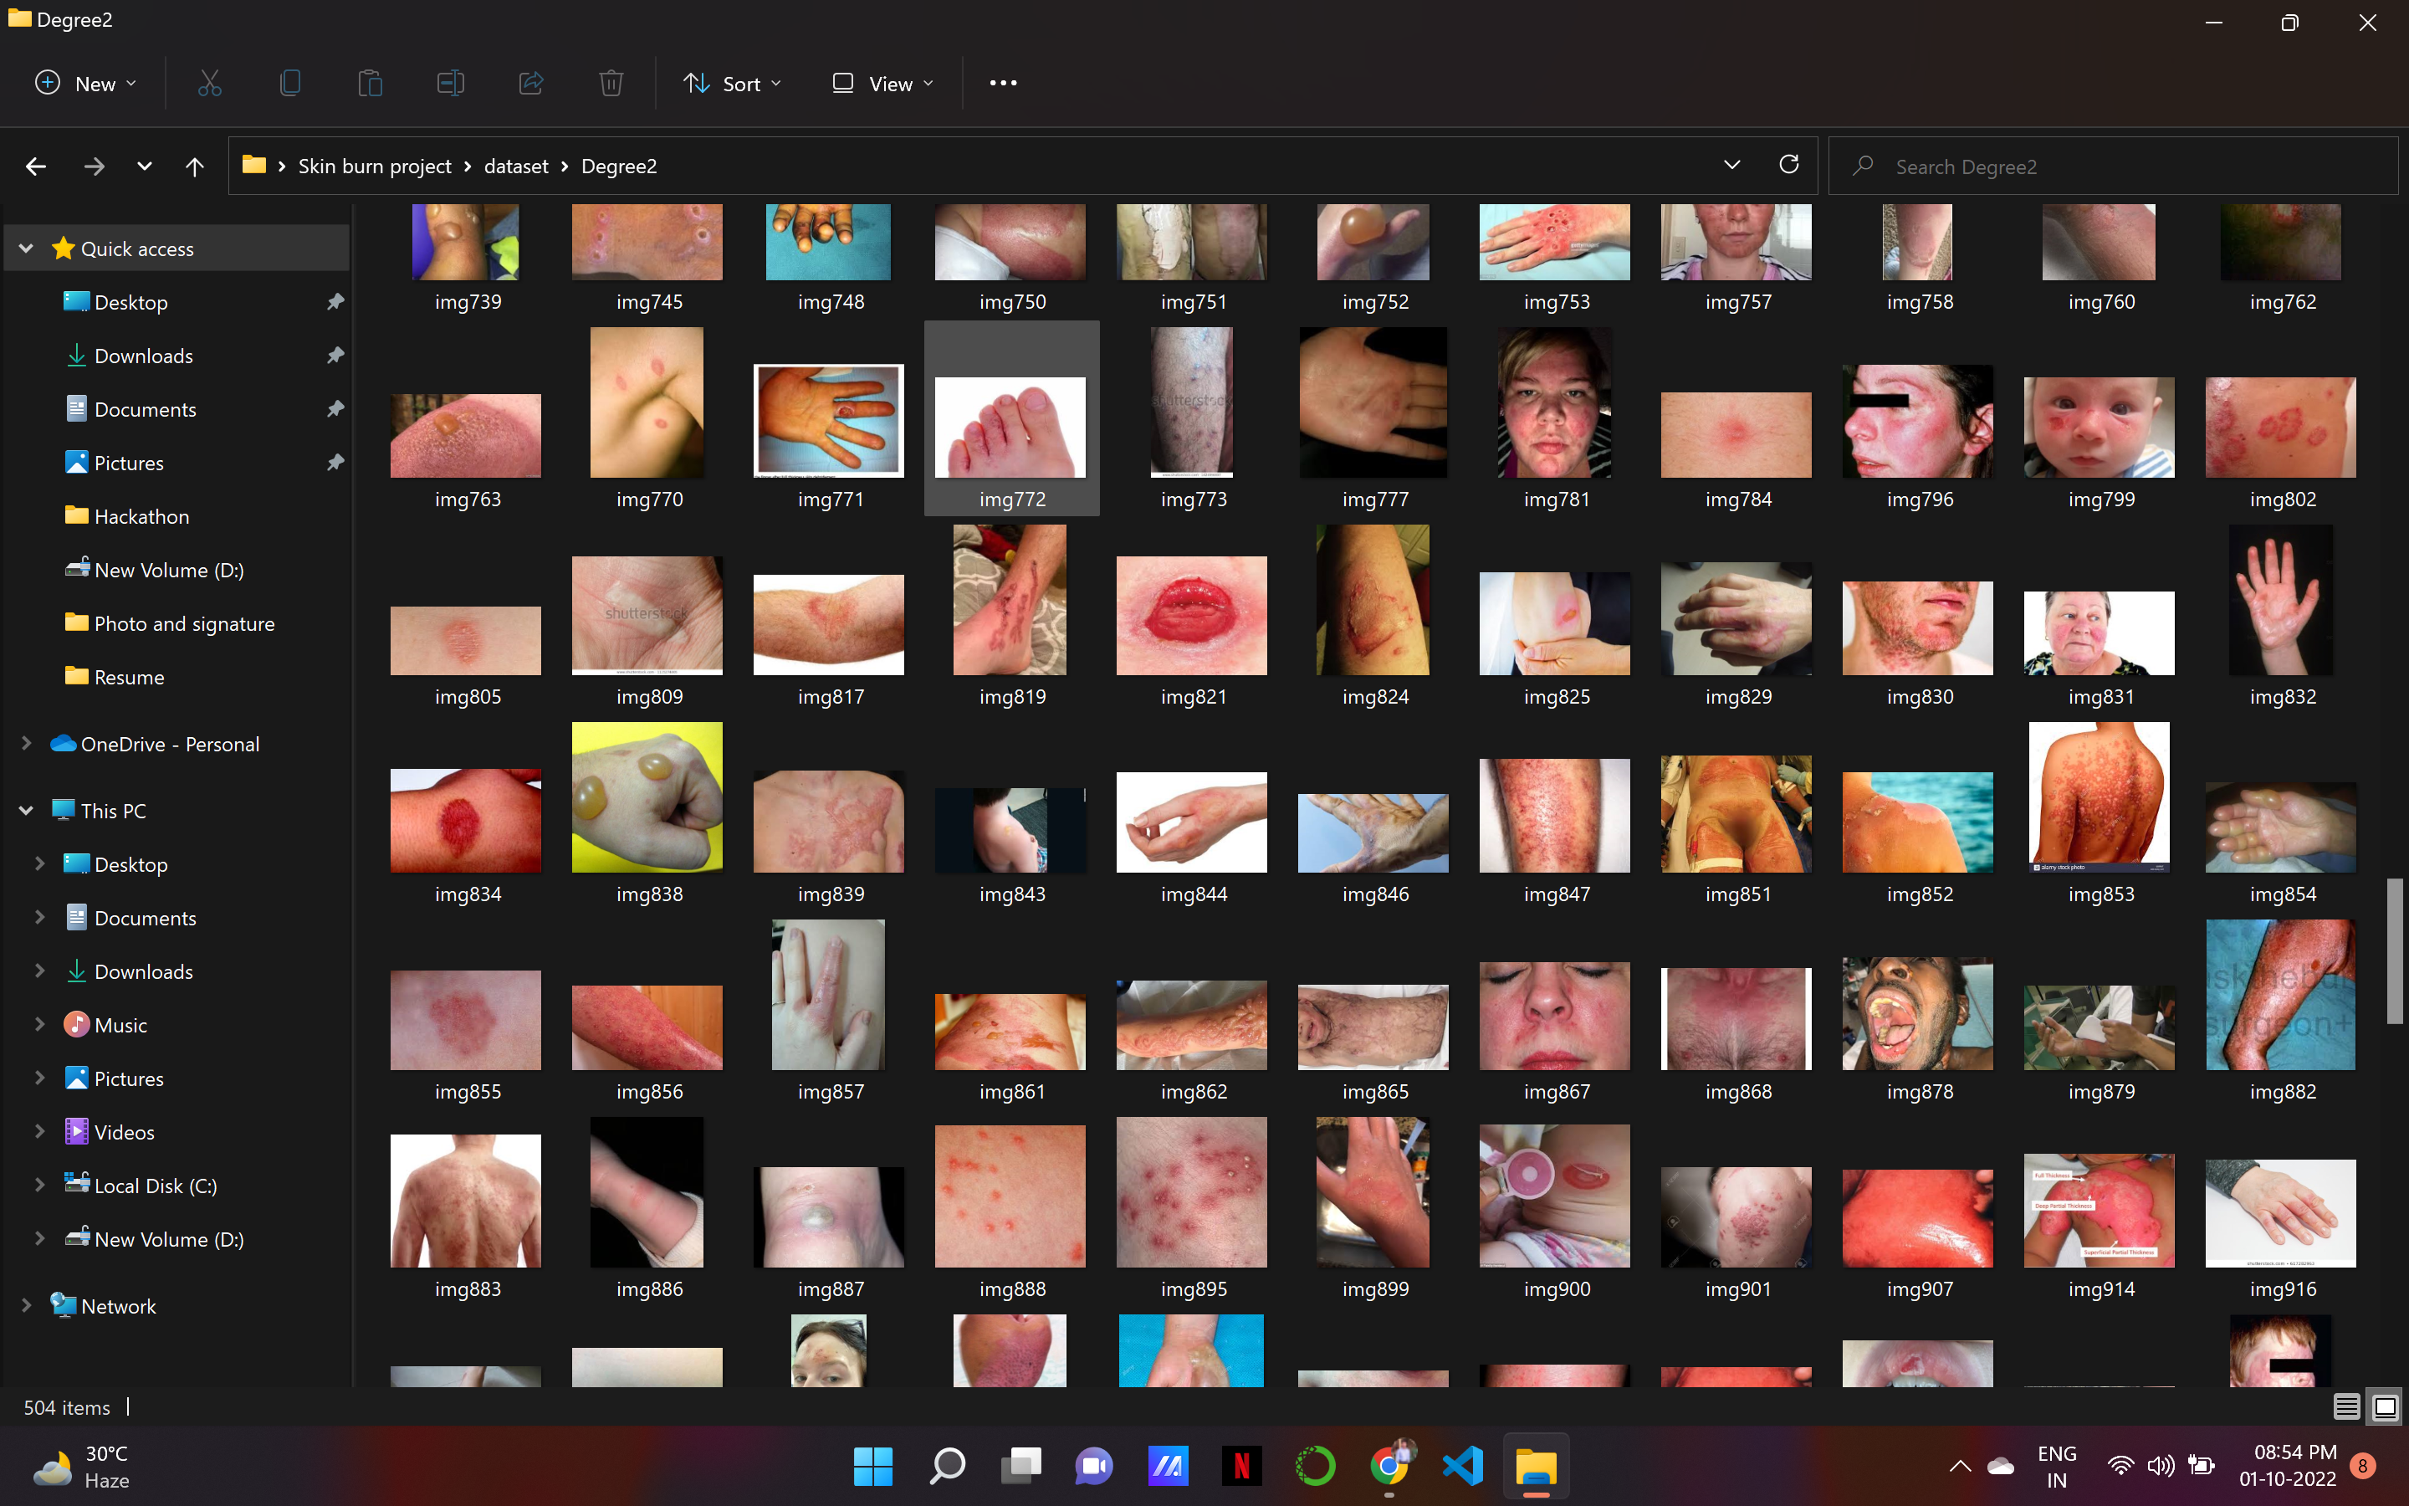This screenshot has width=2409, height=1506.
Task: Click the Share icon in toolbar
Action: click(x=530, y=84)
